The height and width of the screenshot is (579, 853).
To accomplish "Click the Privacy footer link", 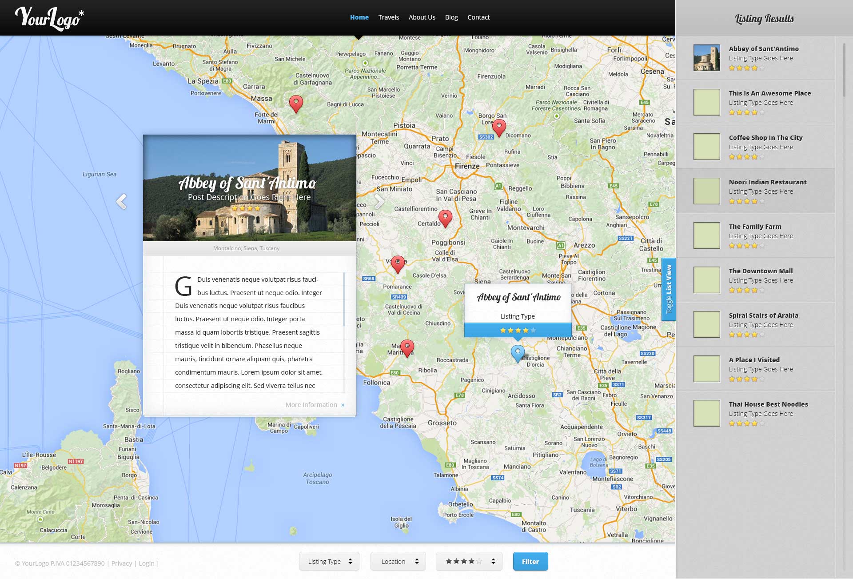I will [x=121, y=563].
